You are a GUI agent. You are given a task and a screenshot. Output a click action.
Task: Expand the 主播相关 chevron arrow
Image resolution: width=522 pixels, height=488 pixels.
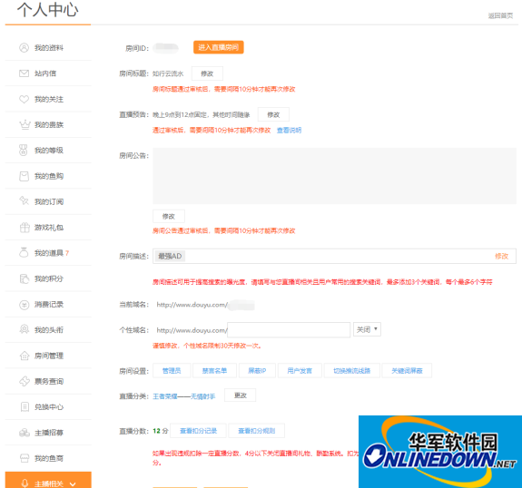[x=73, y=484]
